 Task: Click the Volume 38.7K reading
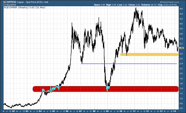(x=149, y=5)
